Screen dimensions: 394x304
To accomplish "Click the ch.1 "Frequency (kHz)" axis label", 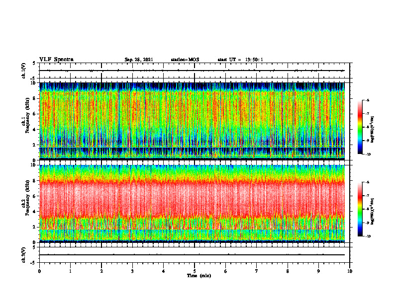I will coord(27,115).
